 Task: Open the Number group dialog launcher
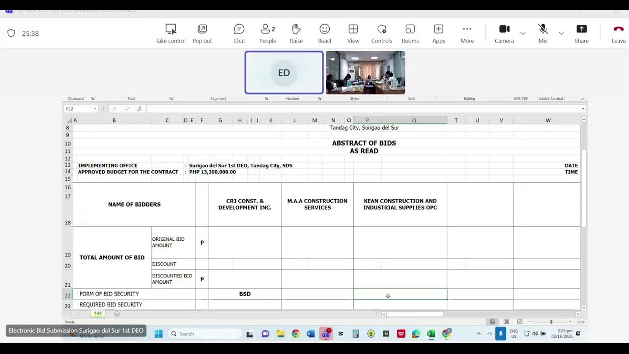coord(319,99)
